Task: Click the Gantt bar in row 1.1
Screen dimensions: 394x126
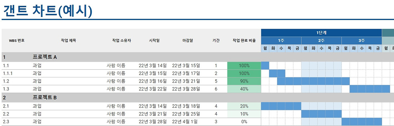Action: click(265, 66)
